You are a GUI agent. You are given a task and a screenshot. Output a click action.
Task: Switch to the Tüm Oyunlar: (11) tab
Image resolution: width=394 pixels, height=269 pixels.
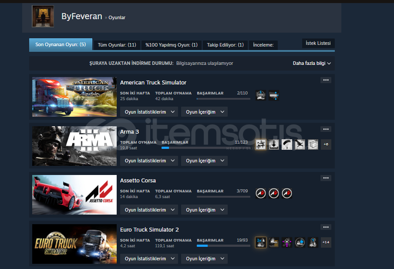[117, 45]
